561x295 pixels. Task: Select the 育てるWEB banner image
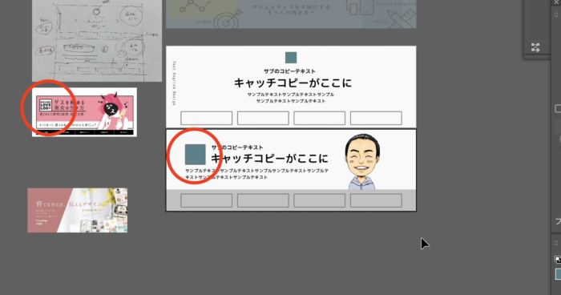(x=78, y=210)
